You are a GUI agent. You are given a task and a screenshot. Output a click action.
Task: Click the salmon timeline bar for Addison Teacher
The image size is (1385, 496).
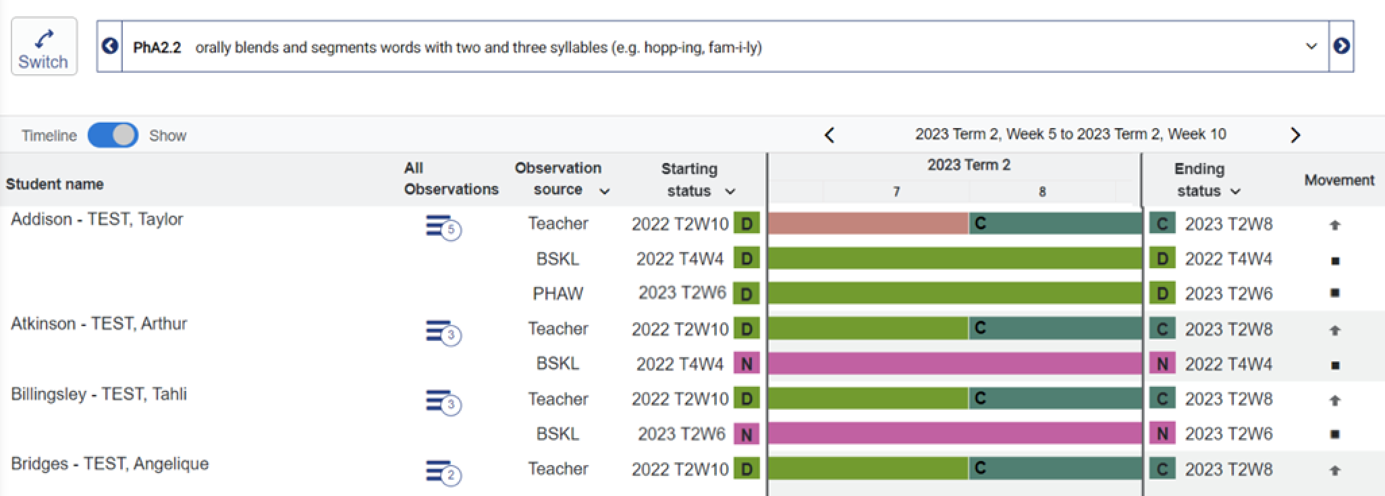coord(868,224)
